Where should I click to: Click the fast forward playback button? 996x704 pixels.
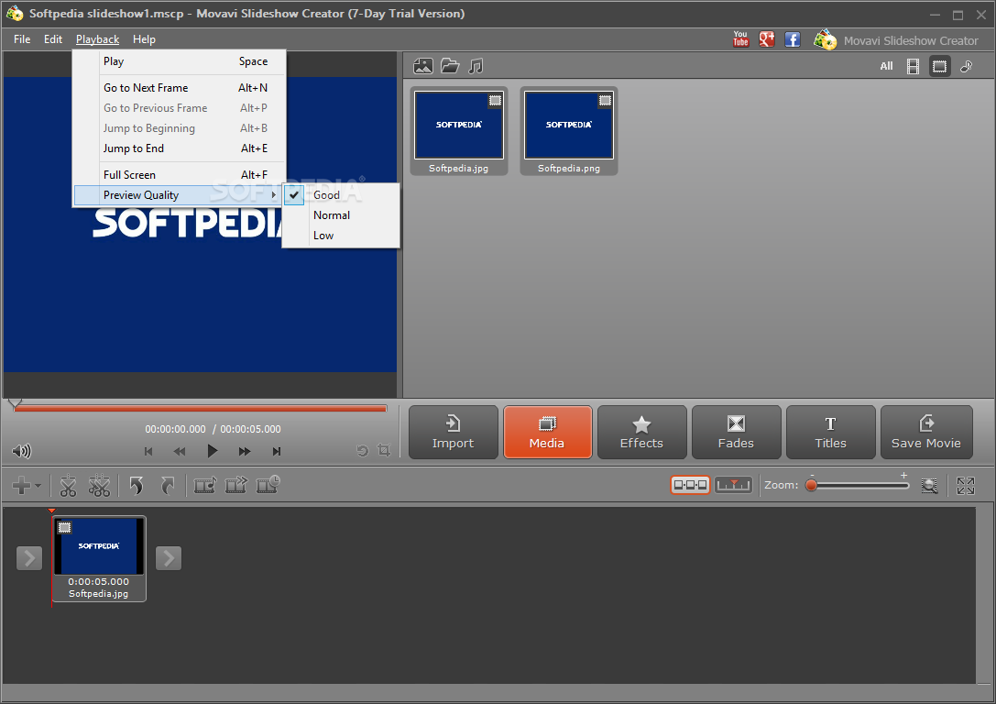click(x=245, y=451)
